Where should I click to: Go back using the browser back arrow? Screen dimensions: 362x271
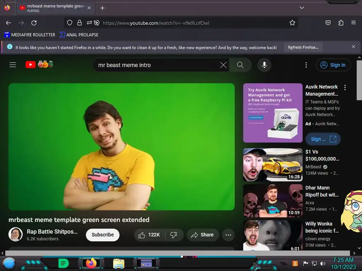coord(8,23)
